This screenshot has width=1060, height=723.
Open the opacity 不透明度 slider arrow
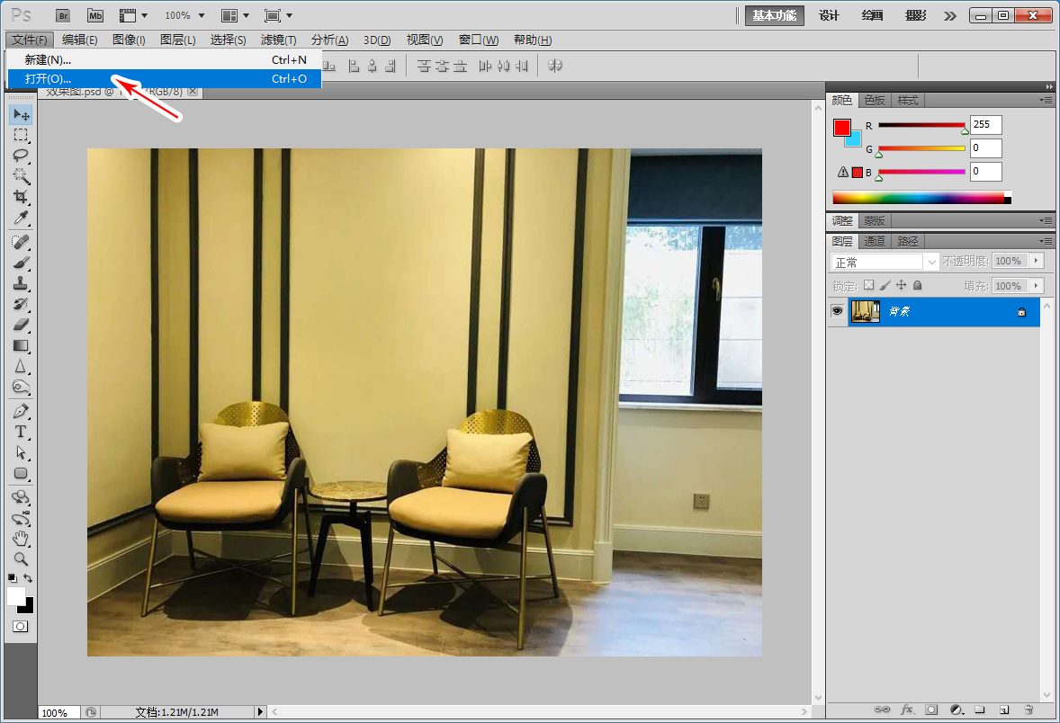coord(1036,261)
